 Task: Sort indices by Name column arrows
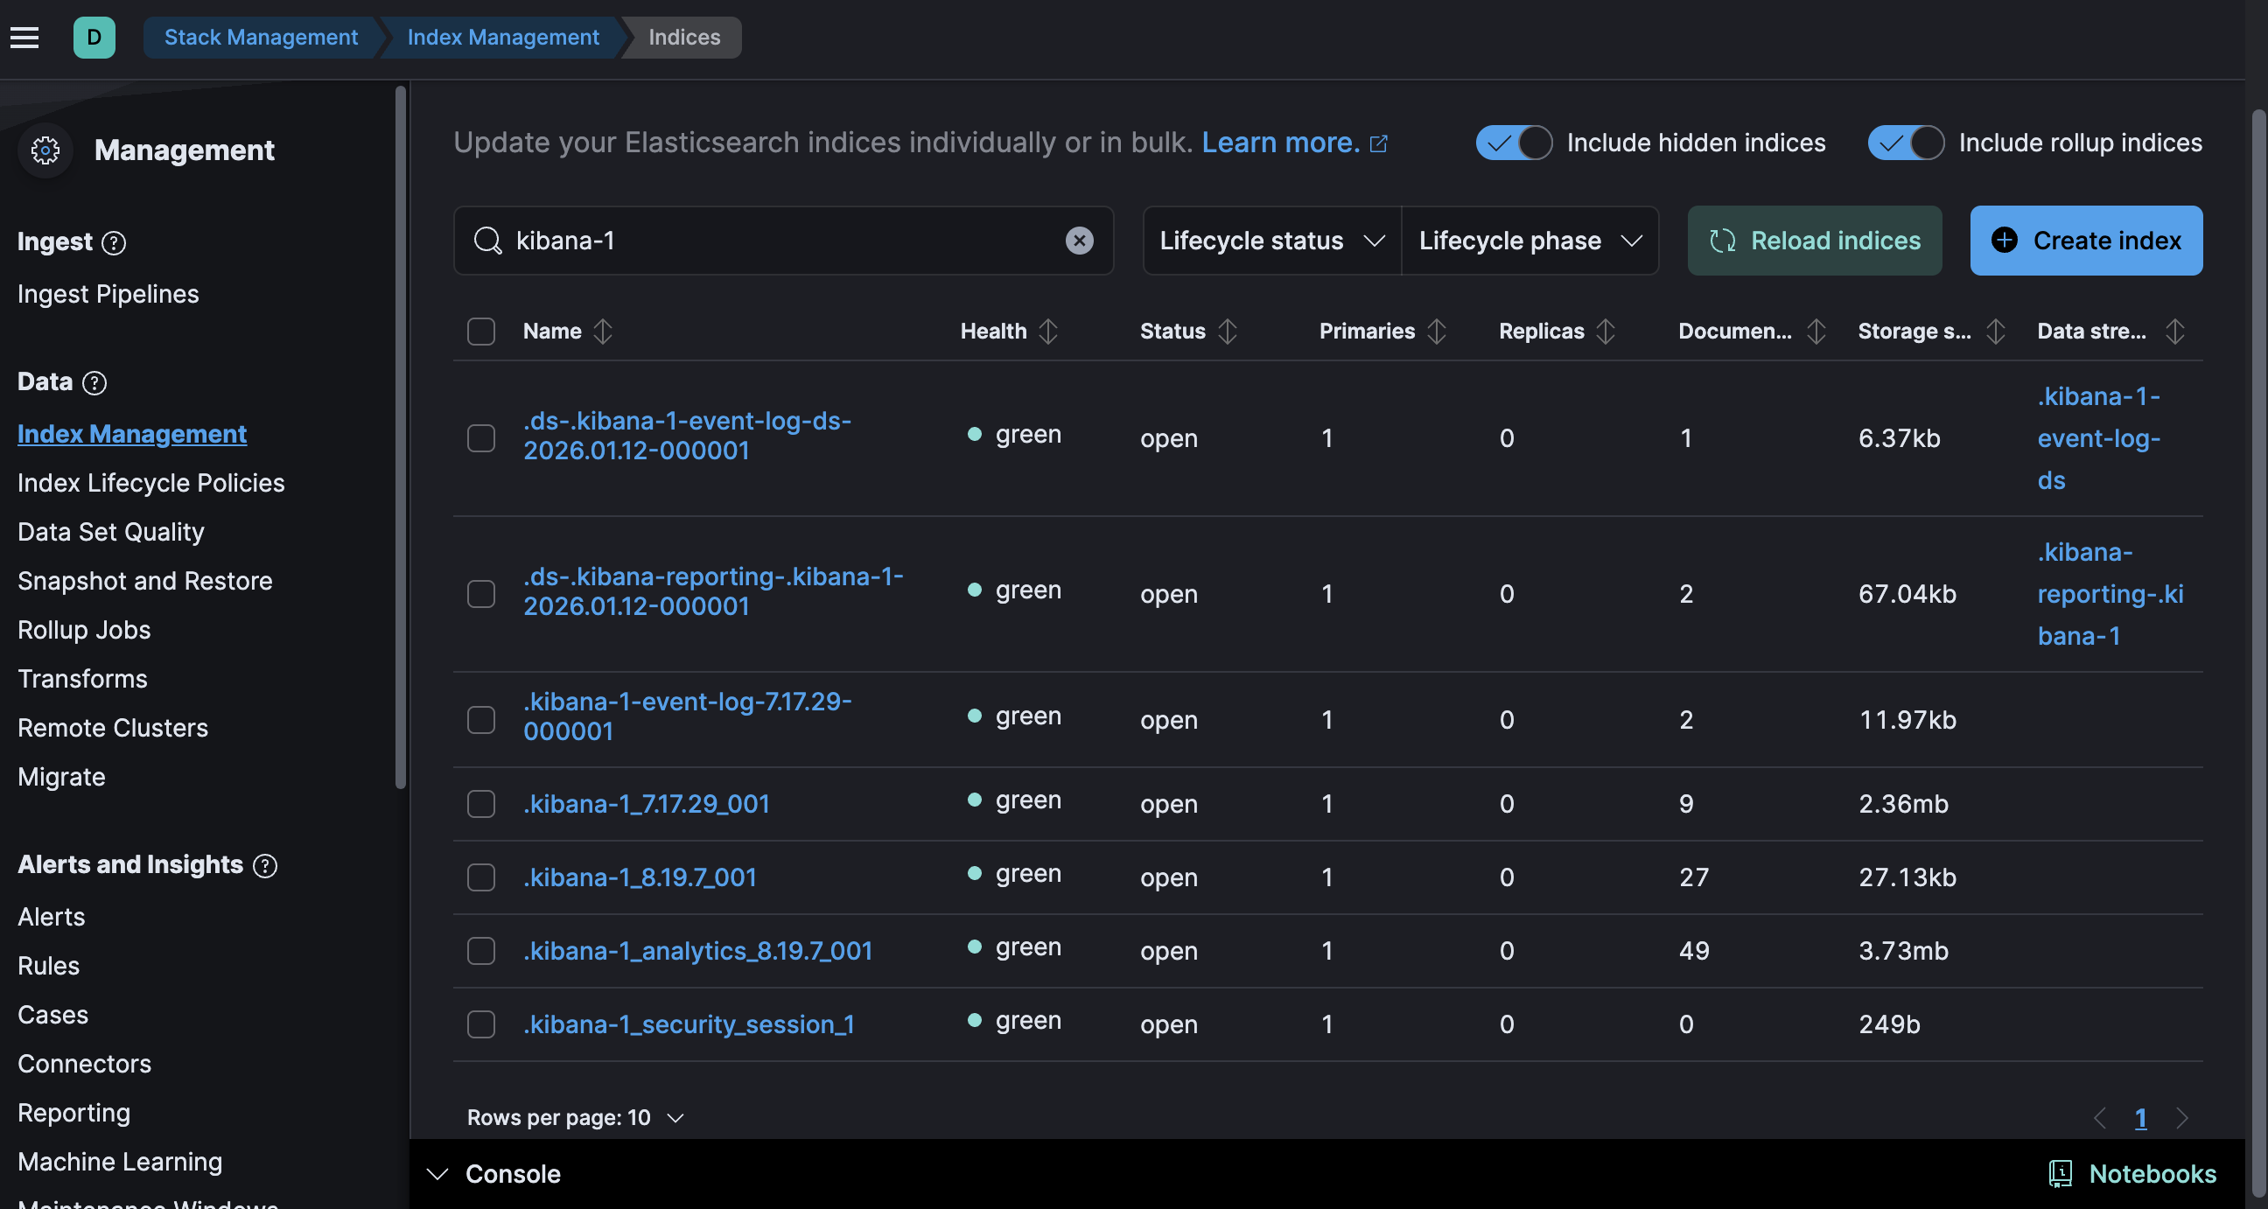(602, 331)
